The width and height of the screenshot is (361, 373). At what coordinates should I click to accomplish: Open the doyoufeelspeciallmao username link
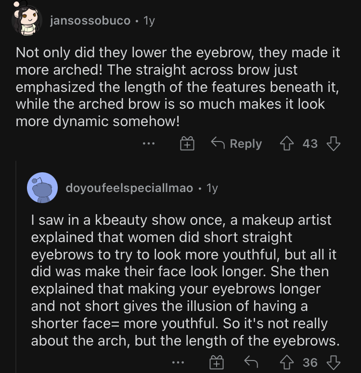129,188
